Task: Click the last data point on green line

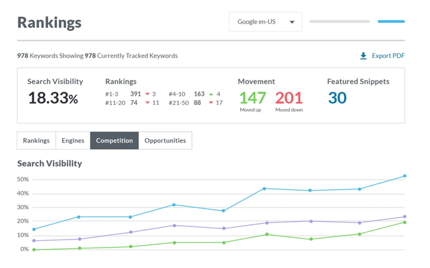Action: pyautogui.click(x=405, y=222)
